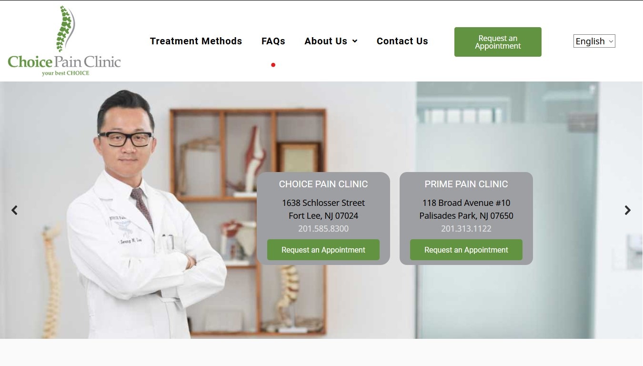This screenshot has width=643, height=366.
Task: Request an appointment at Prime Pain Clinic card
Action: 466,250
